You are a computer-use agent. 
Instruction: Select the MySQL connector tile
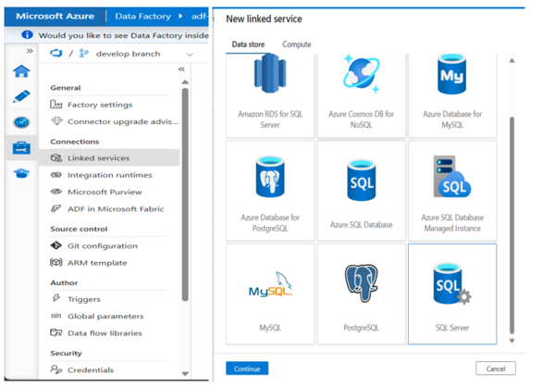(x=270, y=294)
